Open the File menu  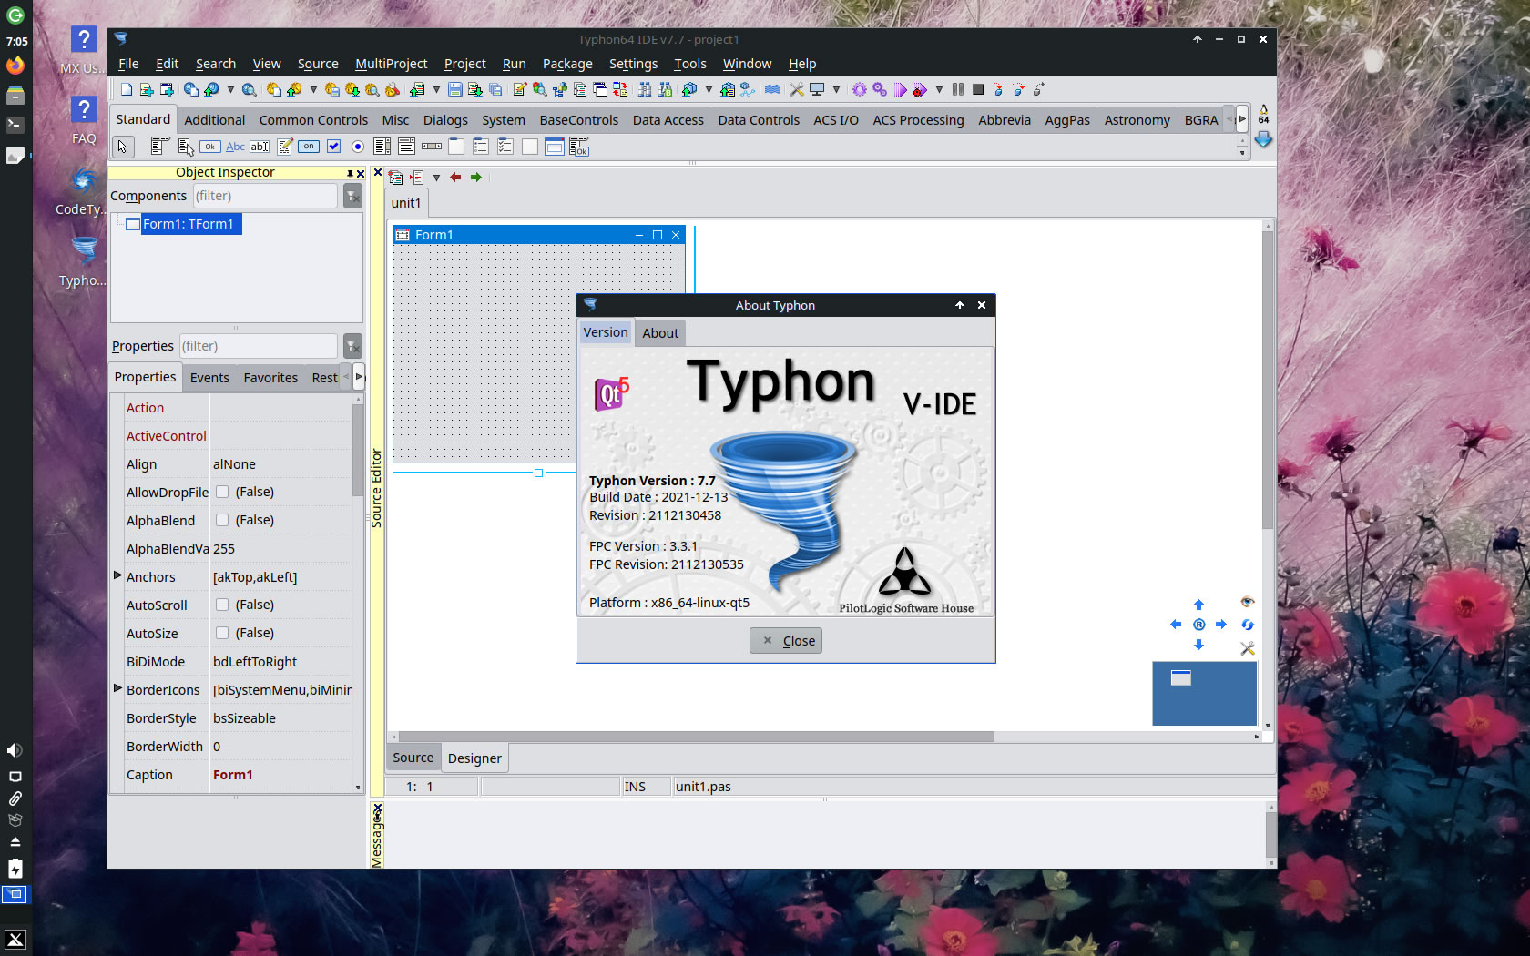click(128, 64)
